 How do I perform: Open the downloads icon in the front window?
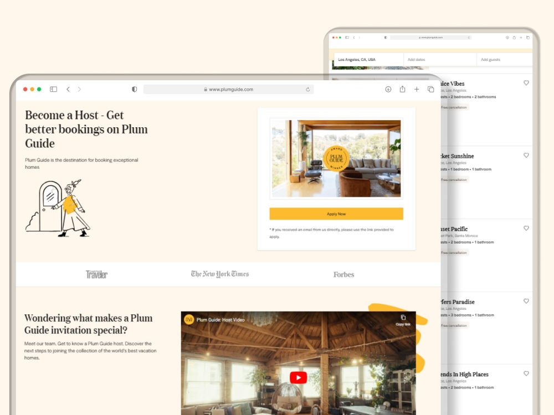pyautogui.click(x=388, y=89)
